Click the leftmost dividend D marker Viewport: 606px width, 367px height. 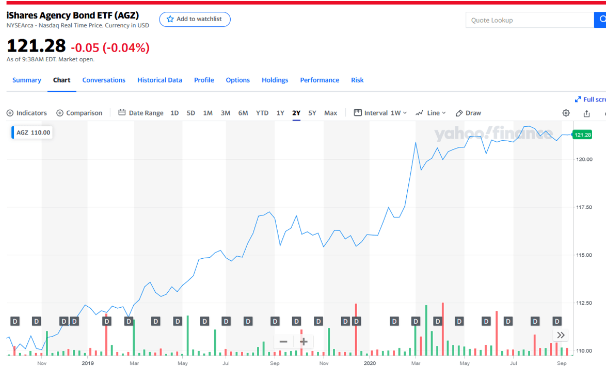tap(14, 321)
